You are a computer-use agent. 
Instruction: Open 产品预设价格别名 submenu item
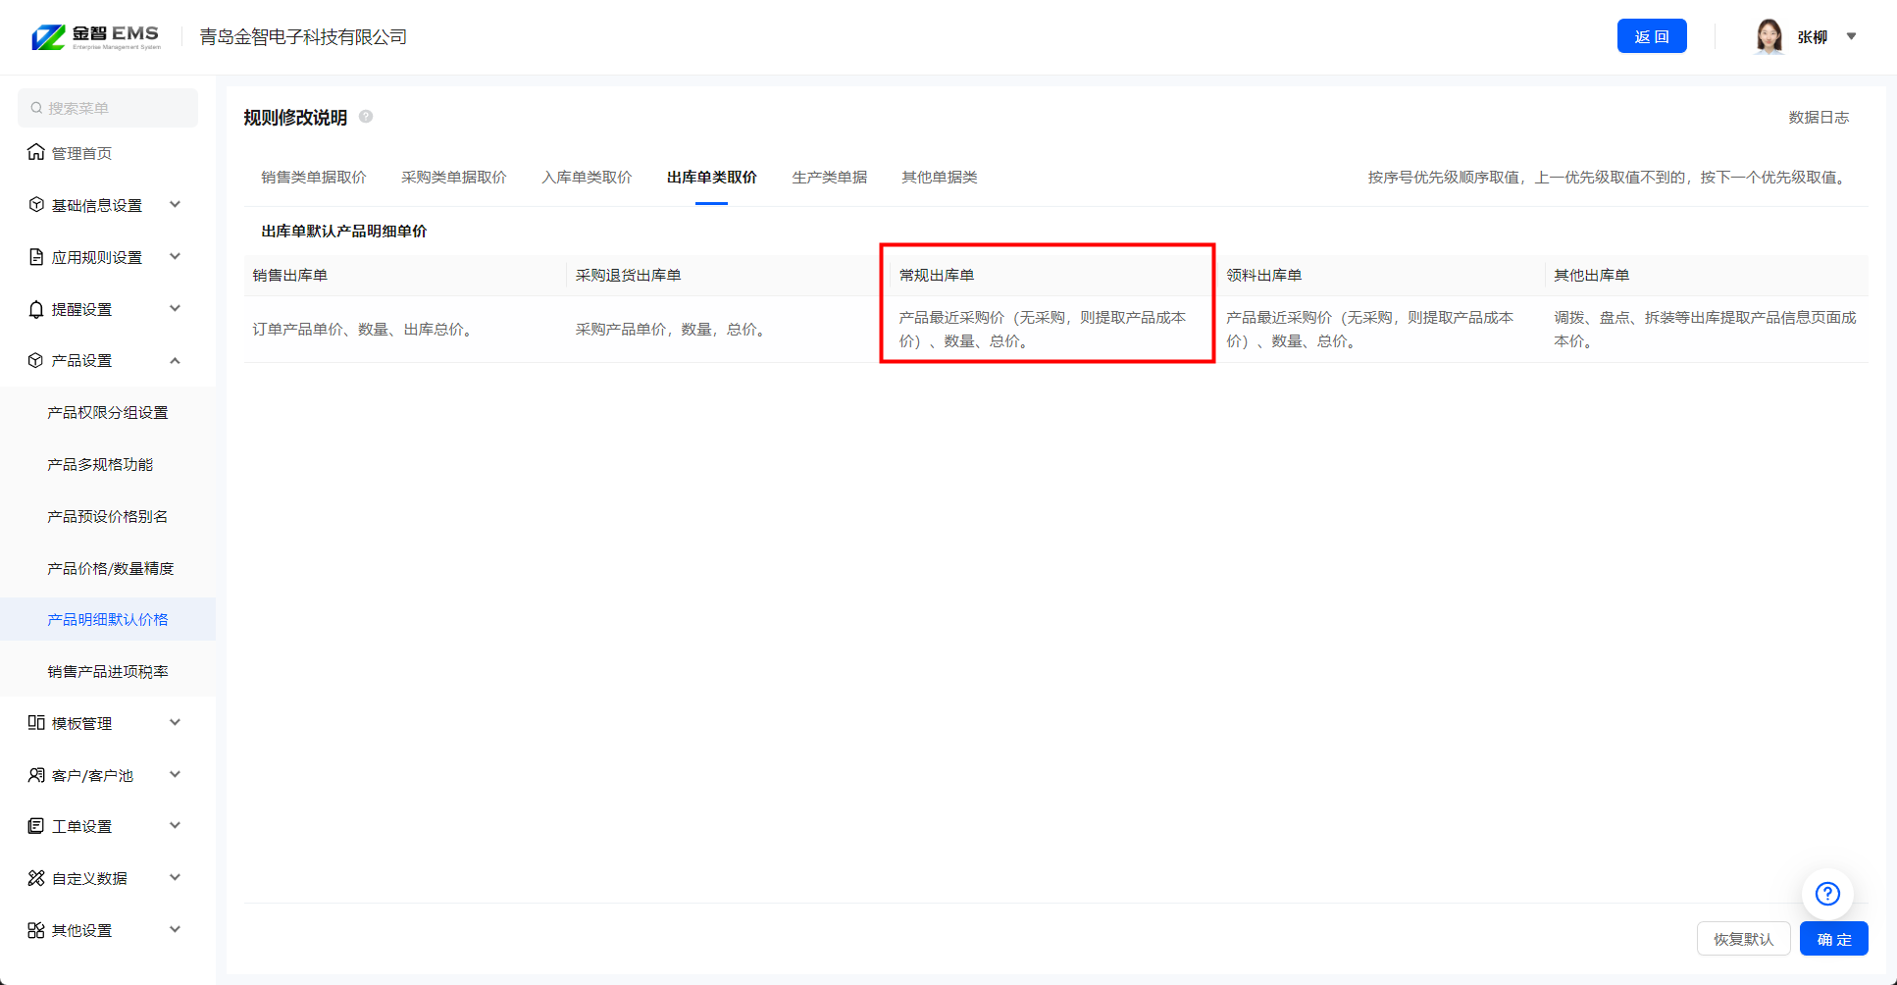click(108, 517)
